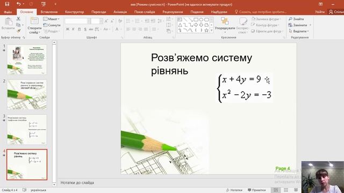Clear all formatting eraser icon
344x193 pixels.
tap(120, 21)
